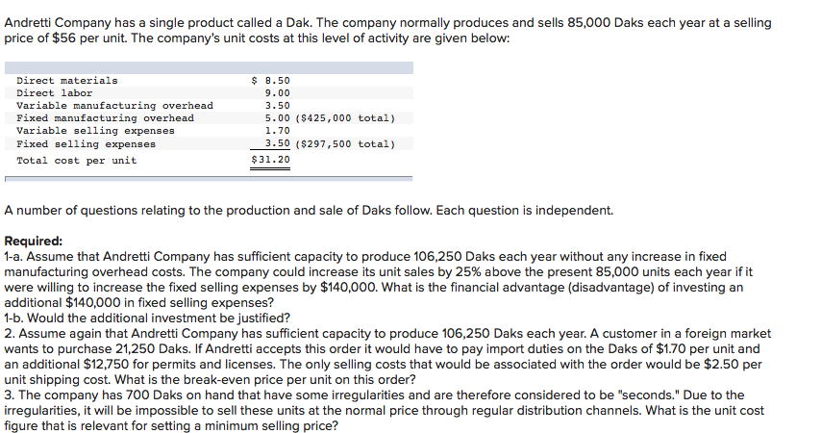
Task: Select the $31.20 total cost value
Action: click(271, 160)
